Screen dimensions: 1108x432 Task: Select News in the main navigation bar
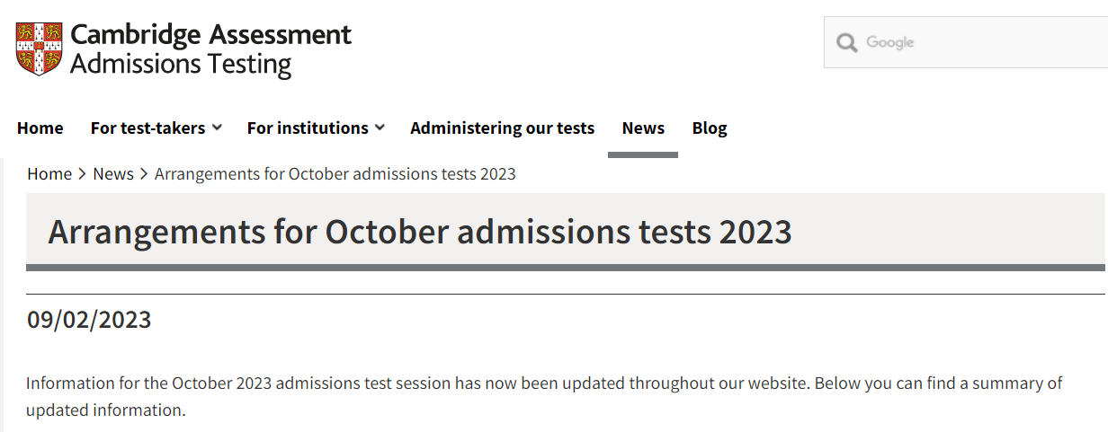pyautogui.click(x=643, y=128)
